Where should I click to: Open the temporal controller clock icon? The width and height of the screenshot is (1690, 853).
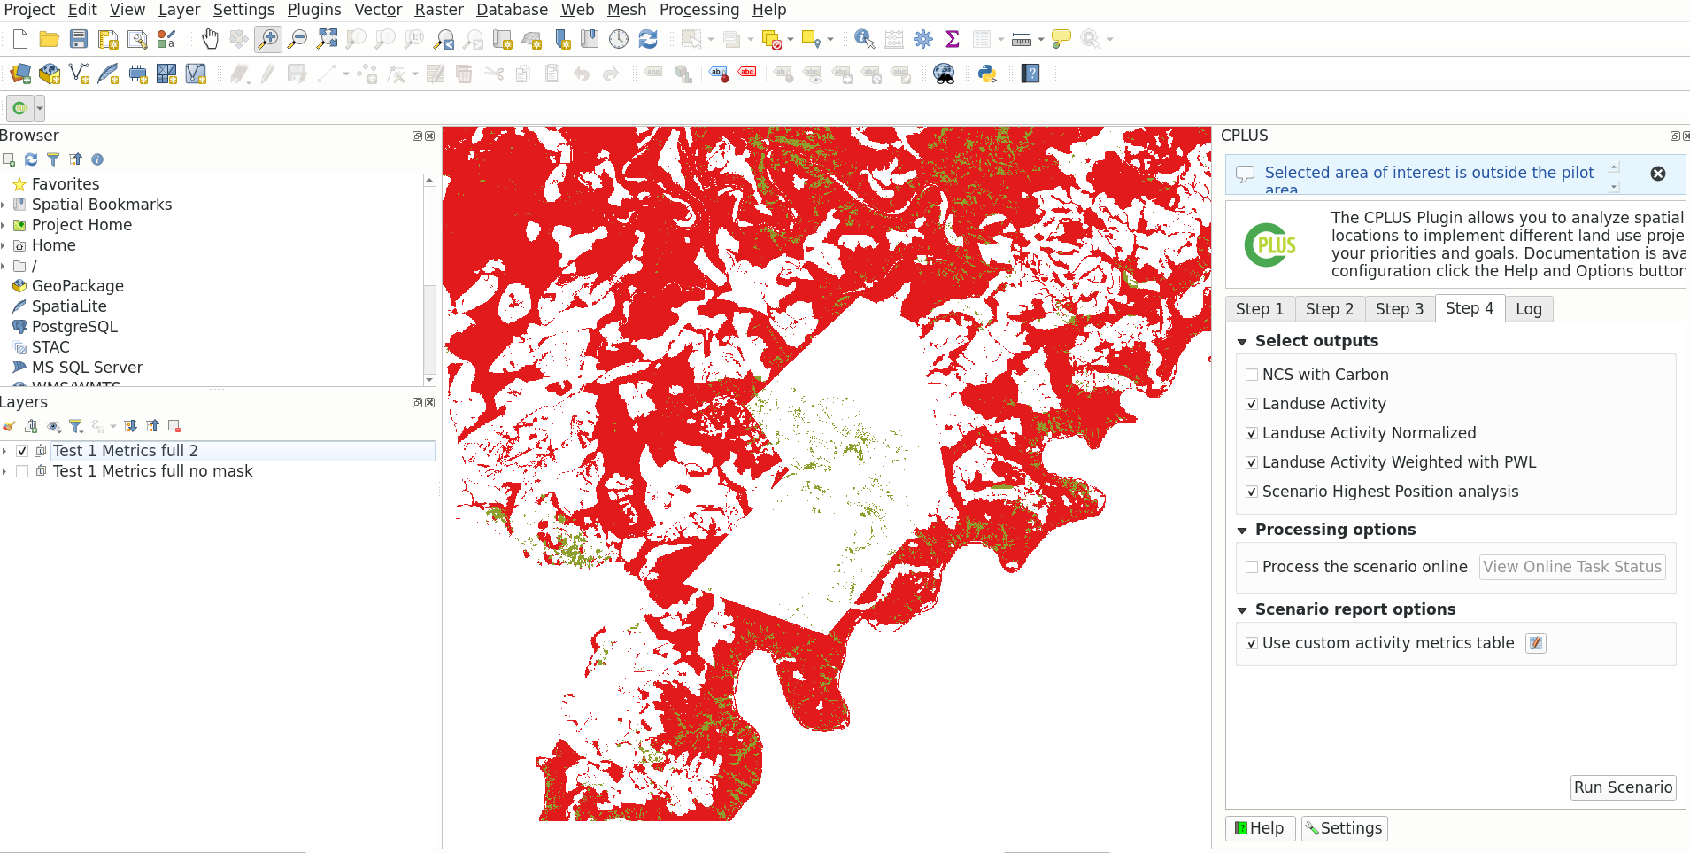coord(619,39)
